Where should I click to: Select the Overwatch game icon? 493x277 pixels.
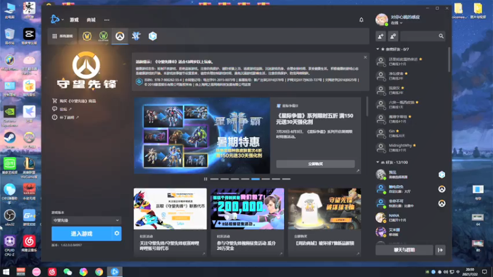pos(120,36)
